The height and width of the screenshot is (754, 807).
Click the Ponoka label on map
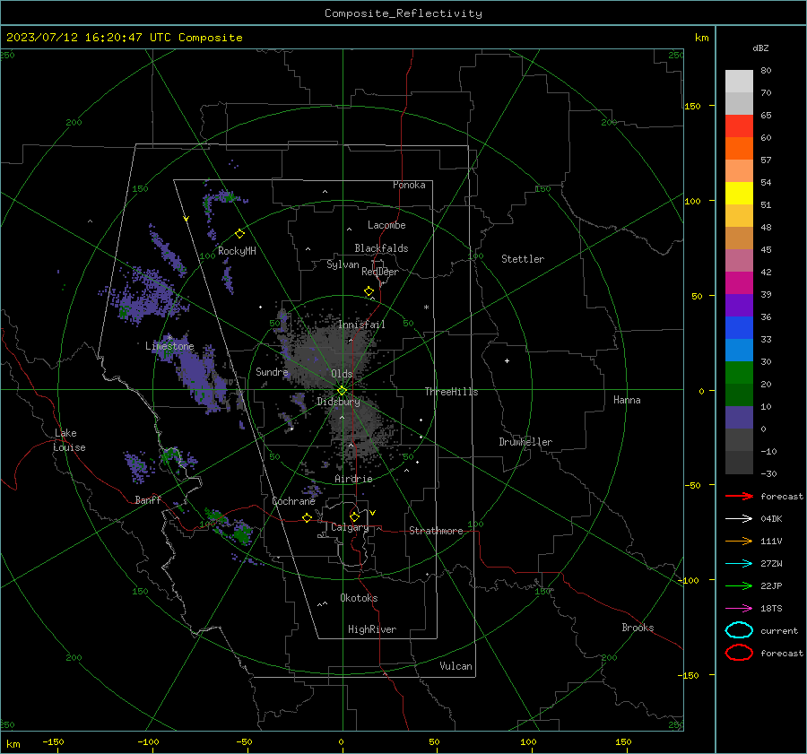(409, 185)
